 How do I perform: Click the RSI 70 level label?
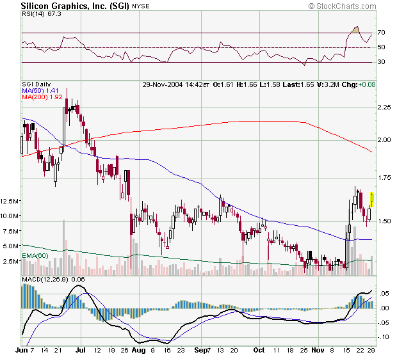tap(381, 33)
